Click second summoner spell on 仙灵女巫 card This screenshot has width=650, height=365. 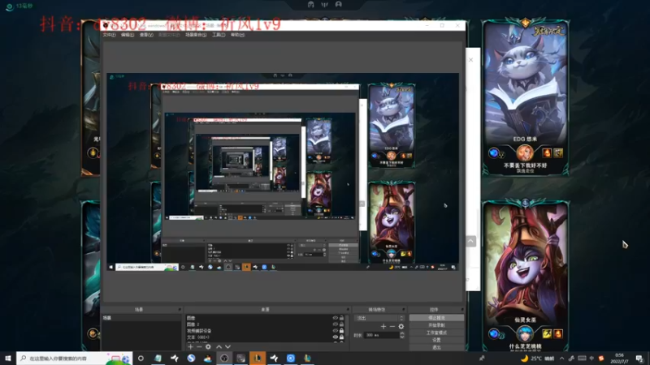coord(558,333)
